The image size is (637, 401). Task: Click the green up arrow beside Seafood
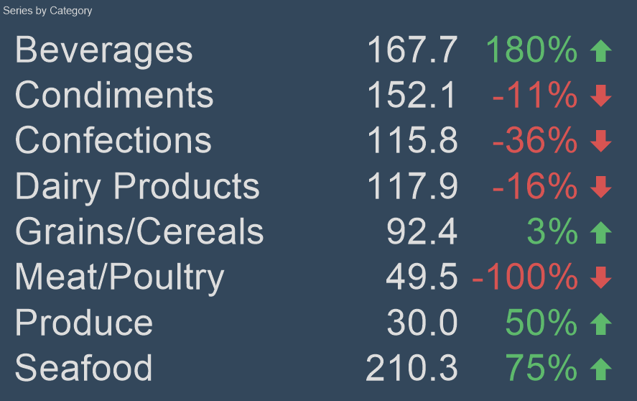pos(600,369)
